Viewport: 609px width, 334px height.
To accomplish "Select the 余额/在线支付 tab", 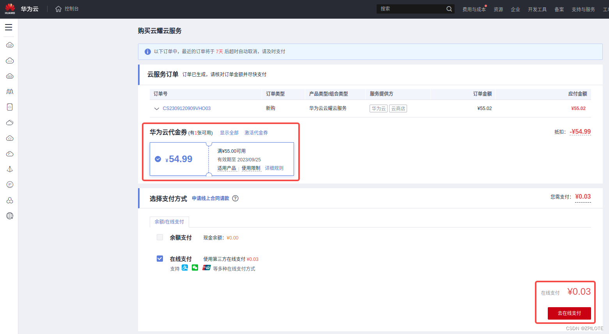I will pos(169,222).
